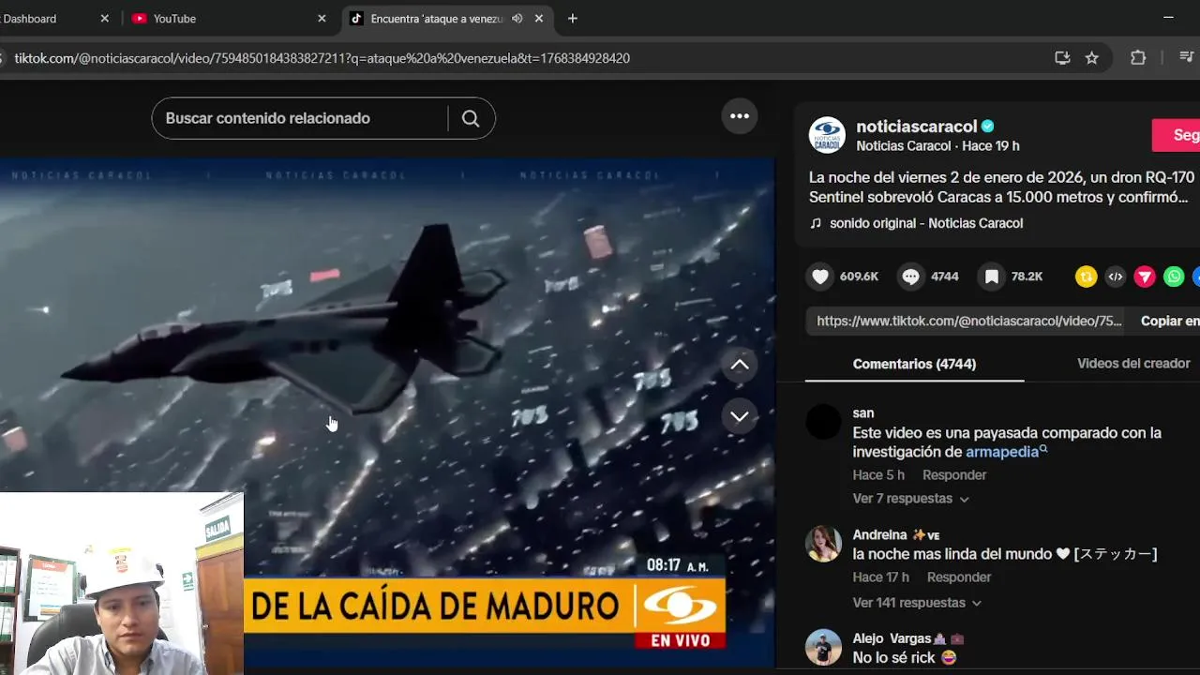Expand Ver 7 respuestas
Image resolution: width=1200 pixels, height=675 pixels.
click(910, 499)
